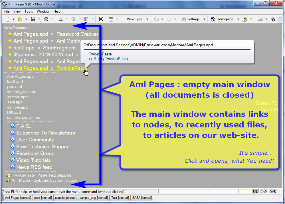Expand the New document dropdown arrow
The width and height of the screenshot is (285, 204).
tap(13, 19)
